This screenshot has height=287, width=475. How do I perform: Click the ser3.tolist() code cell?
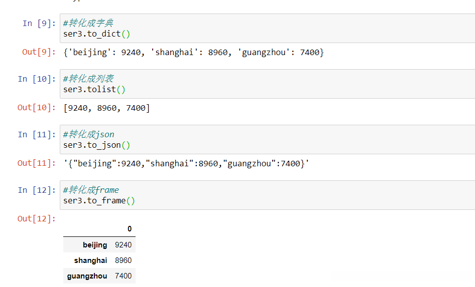(266, 84)
